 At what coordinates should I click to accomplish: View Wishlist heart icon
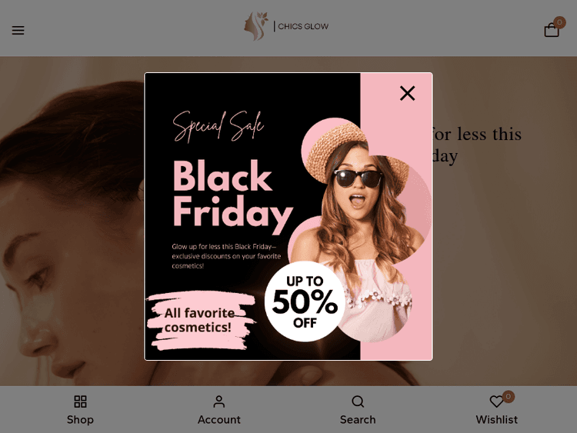(496, 401)
